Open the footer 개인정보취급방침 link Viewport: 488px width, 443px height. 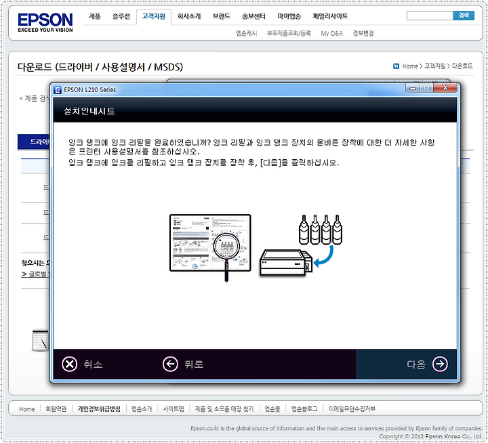pos(99,409)
